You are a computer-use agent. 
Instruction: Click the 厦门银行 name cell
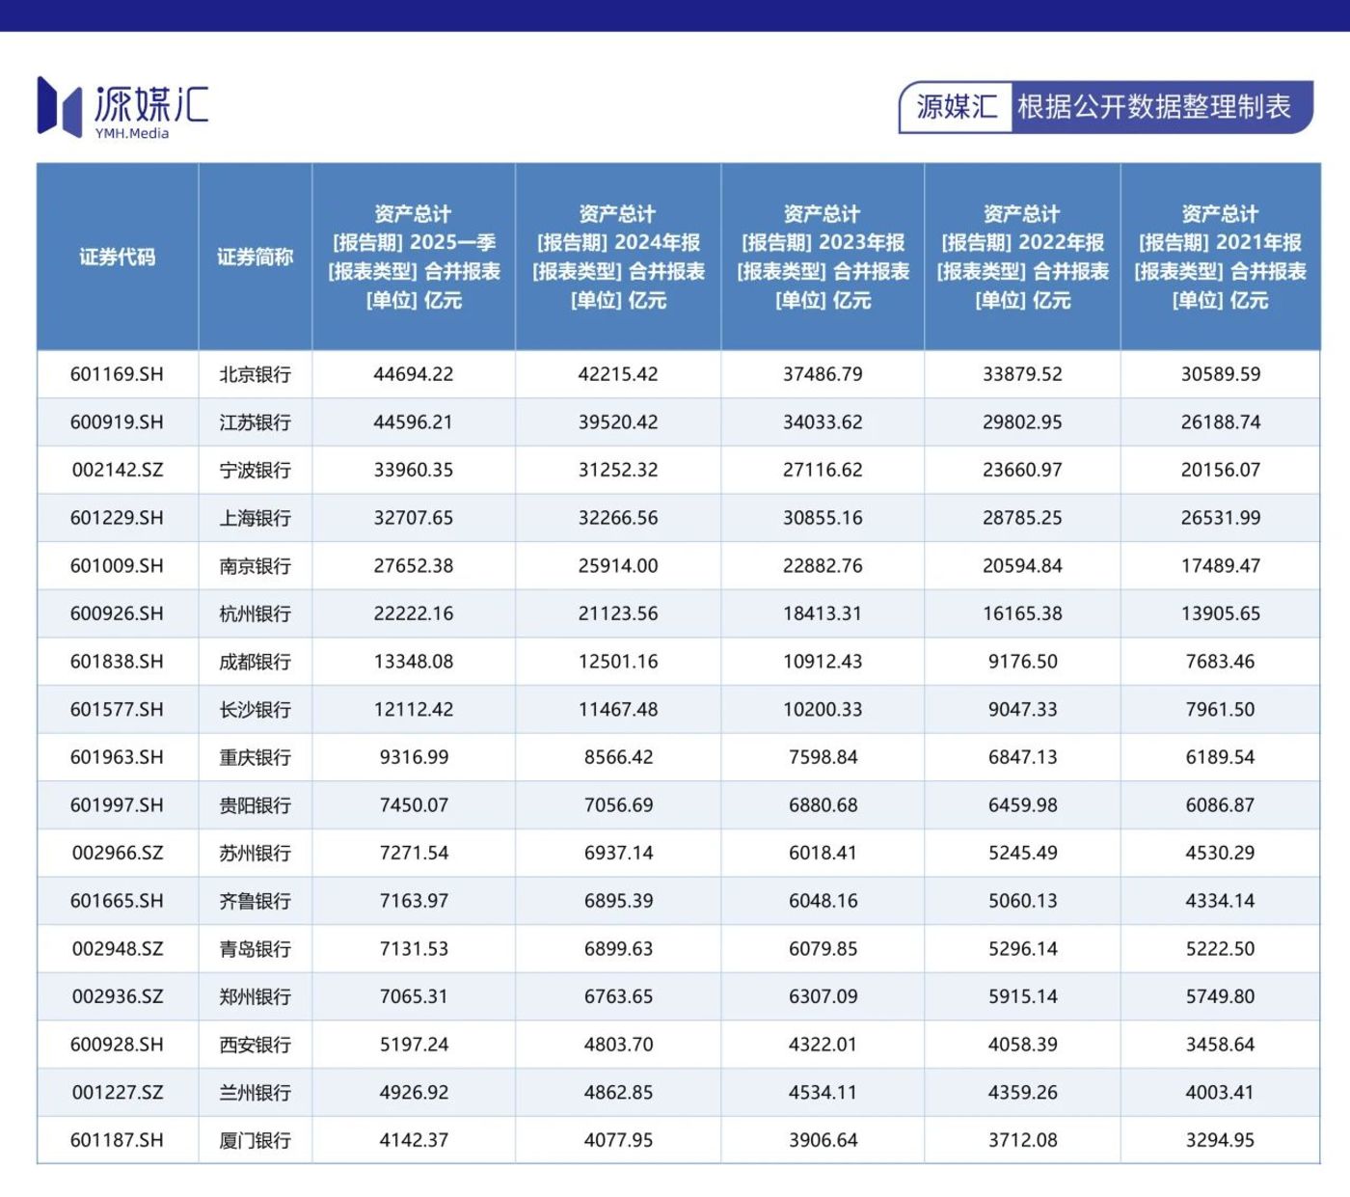point(255,1140)
